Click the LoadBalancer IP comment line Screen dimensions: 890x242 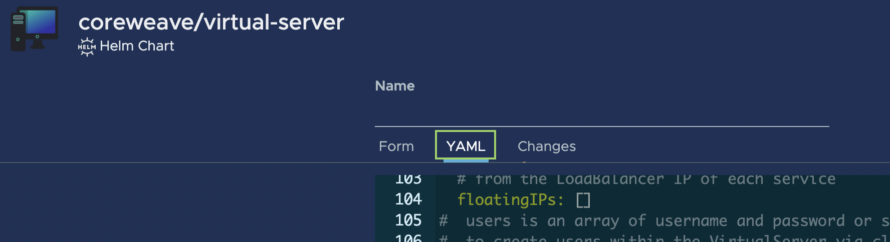646,180
